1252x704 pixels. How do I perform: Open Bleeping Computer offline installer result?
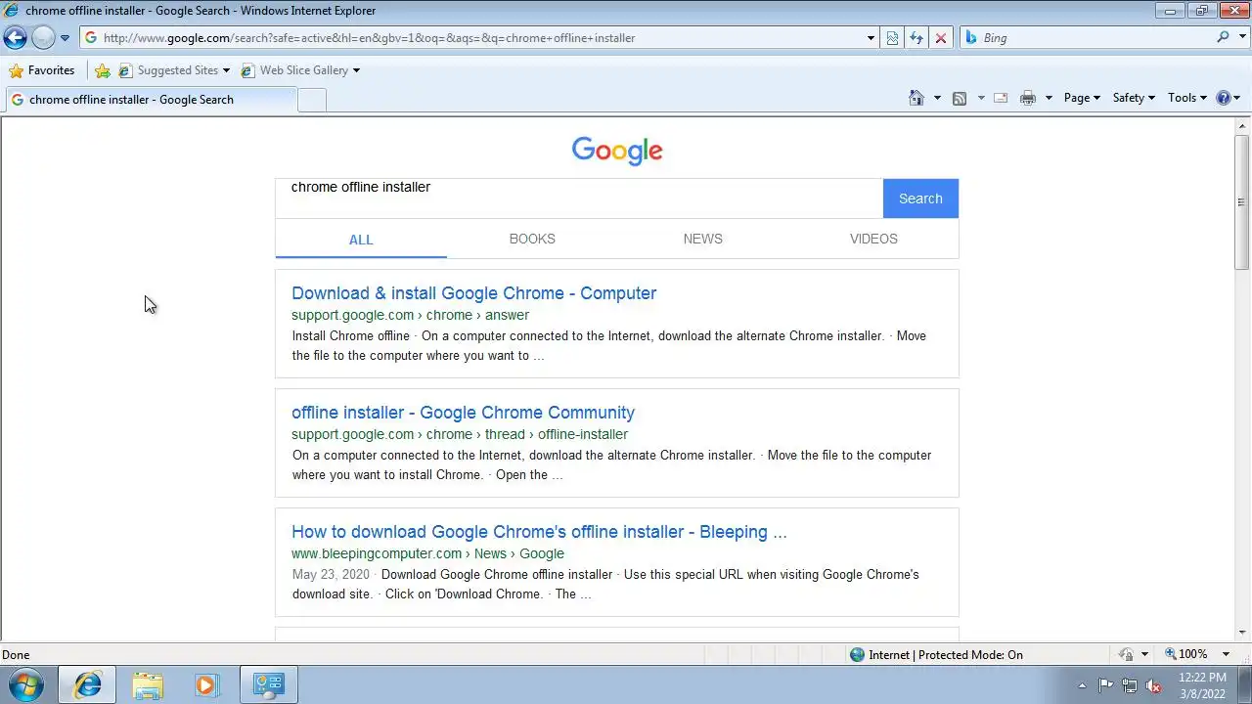539,532
